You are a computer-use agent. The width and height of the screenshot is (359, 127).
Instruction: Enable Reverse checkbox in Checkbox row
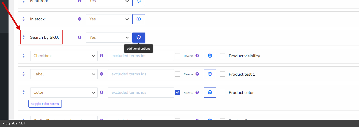coord(178,56)
